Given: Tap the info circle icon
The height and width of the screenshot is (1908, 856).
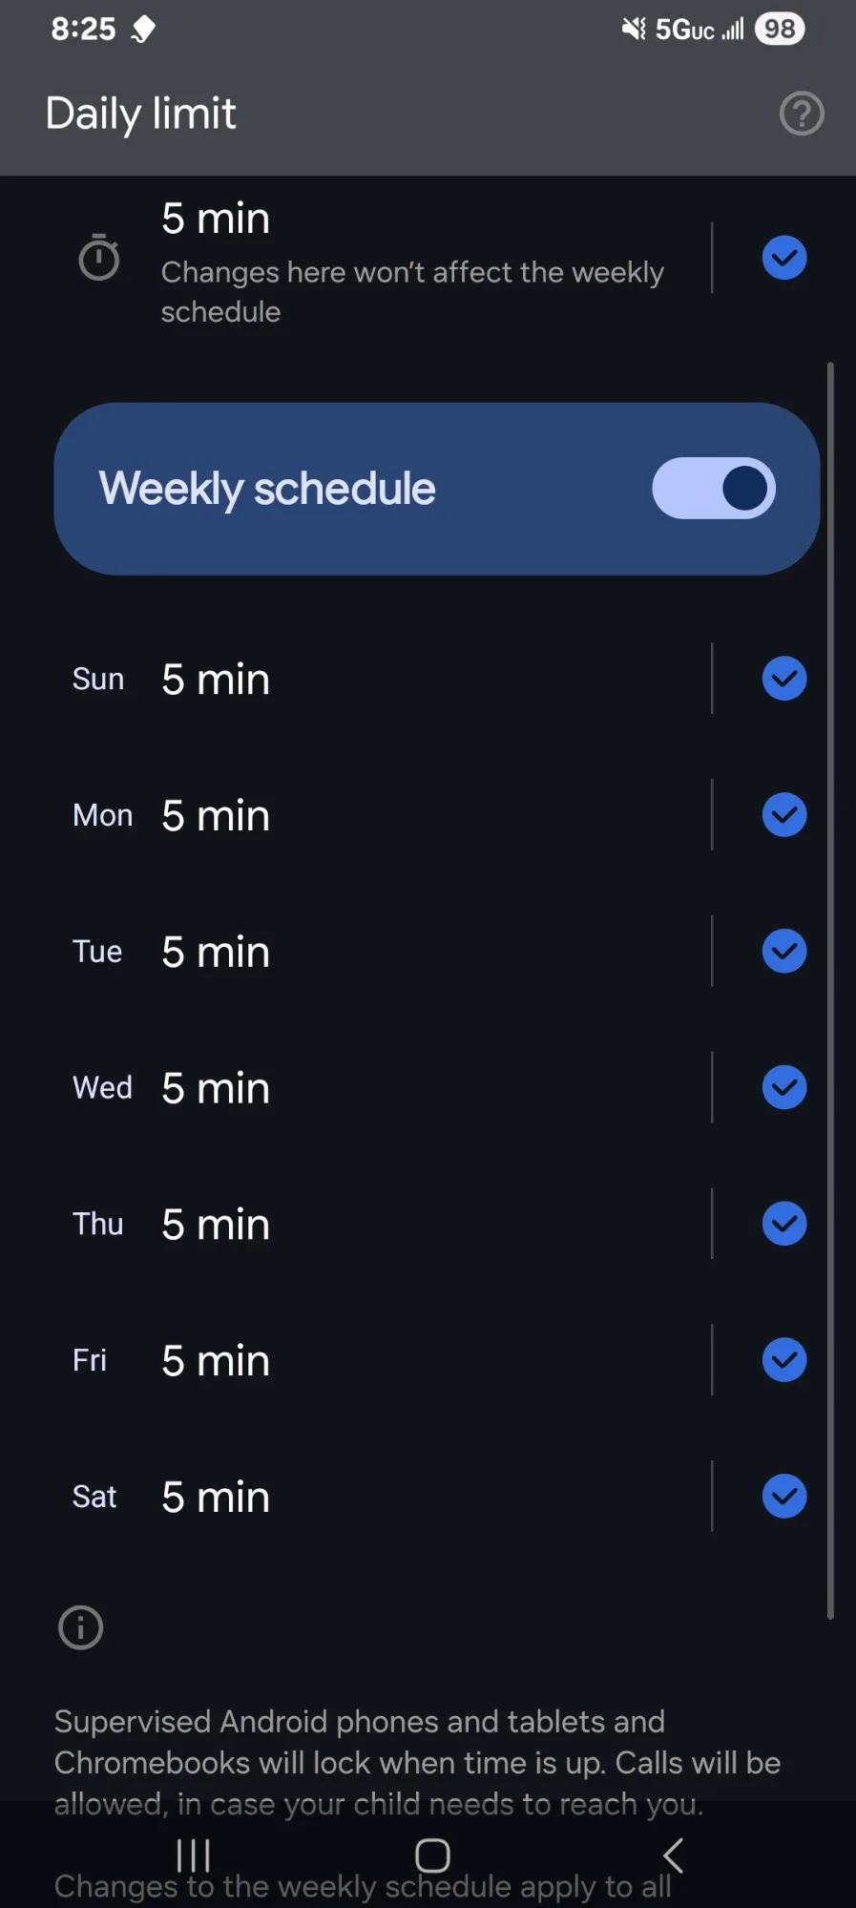Looking at the screenshot, I should [81, 1627].
